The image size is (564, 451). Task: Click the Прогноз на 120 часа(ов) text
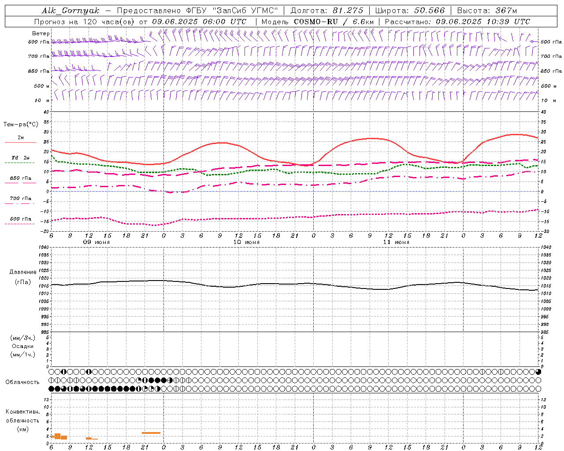[85, 22]
